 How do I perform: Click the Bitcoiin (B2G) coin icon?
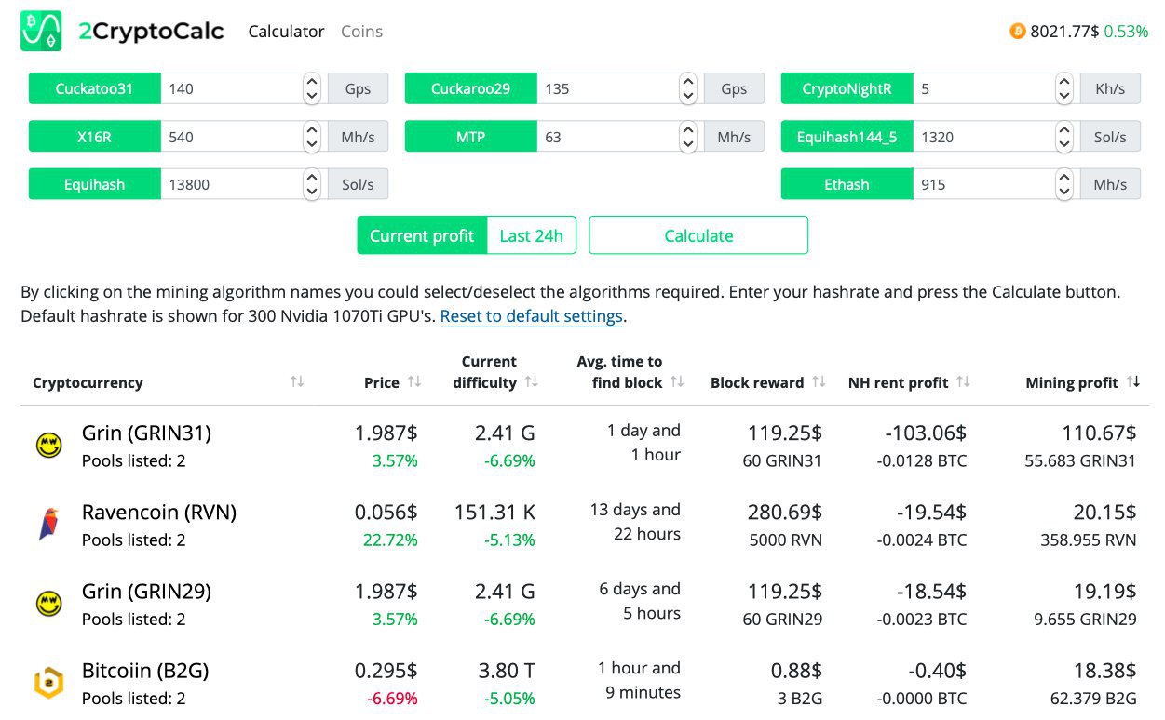(48, 684)
